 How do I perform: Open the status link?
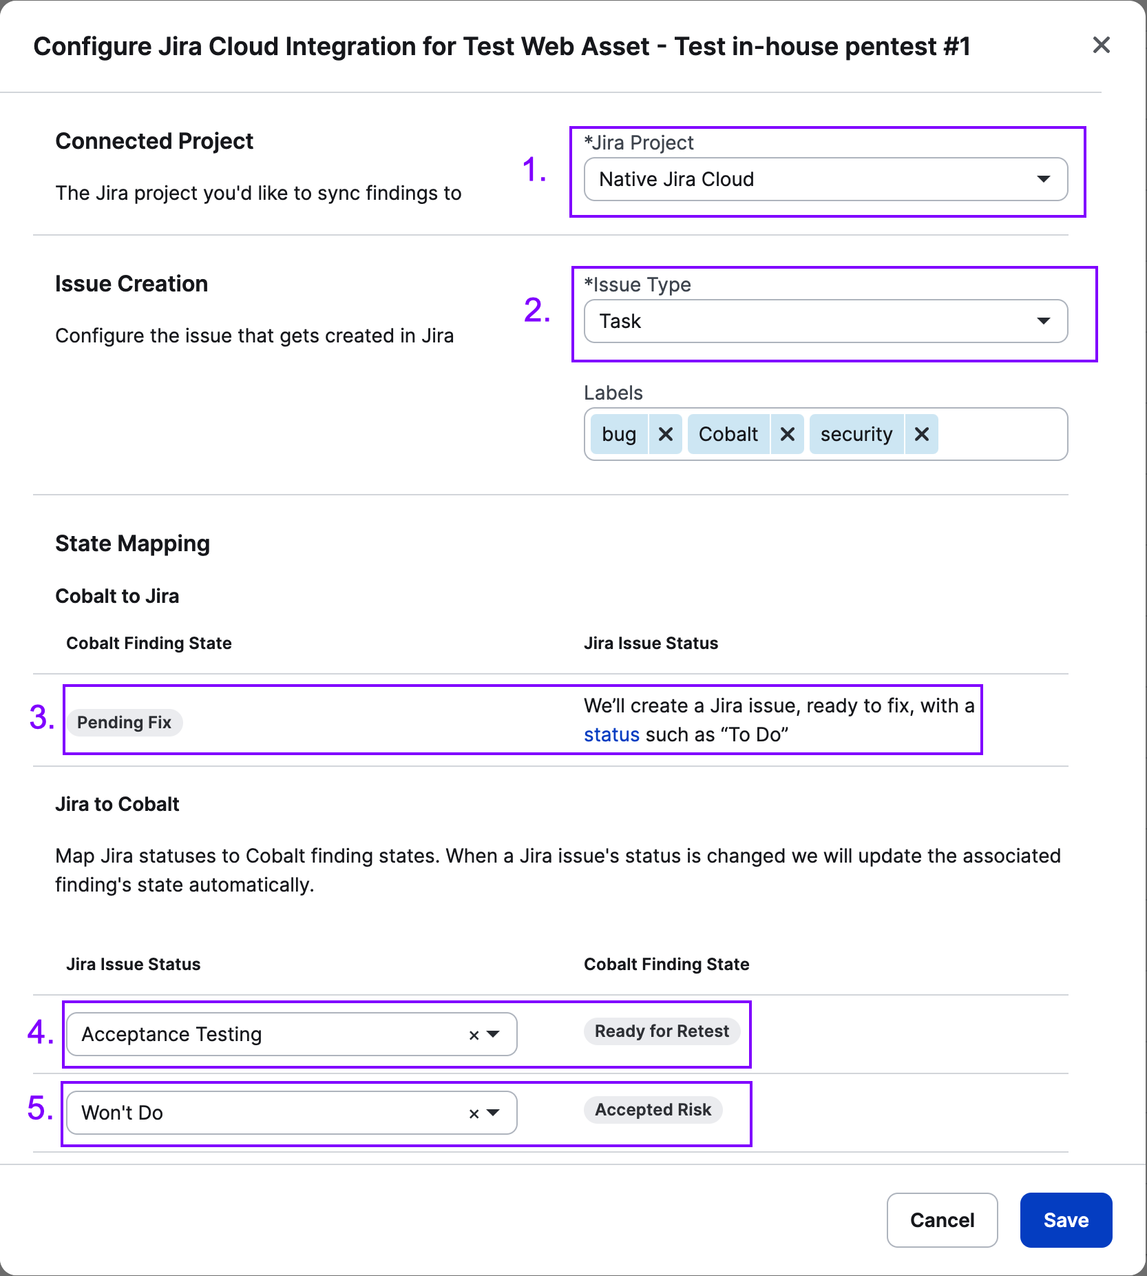[611, 734]
